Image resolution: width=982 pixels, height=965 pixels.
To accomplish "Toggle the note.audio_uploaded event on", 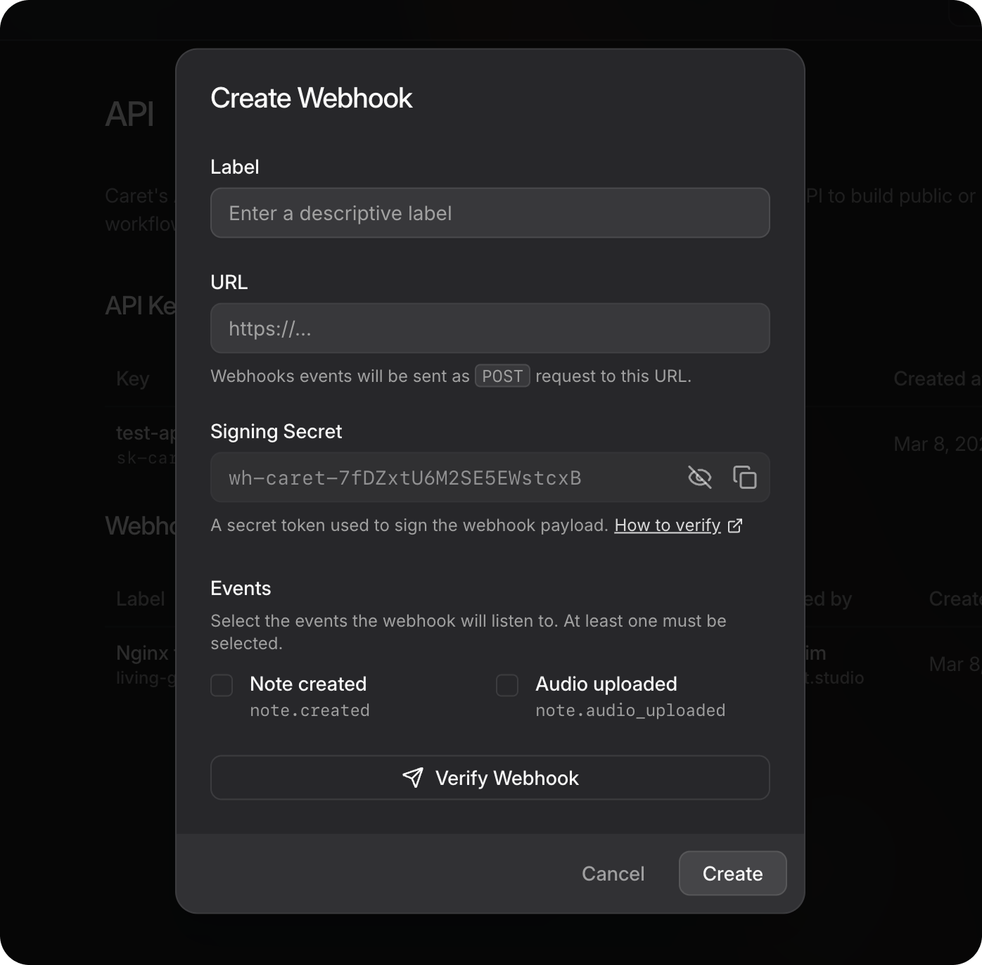I will (506, 685).
